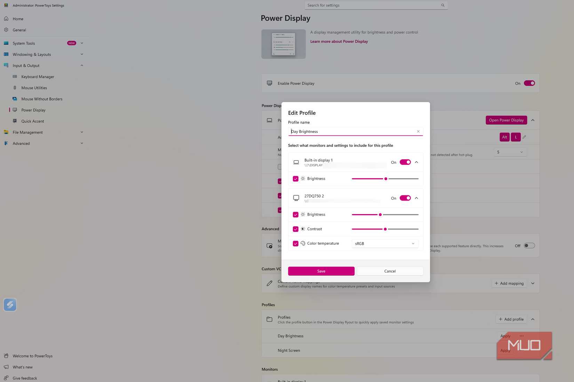Click the Profiles folder icon
This screenshot has height=382, width=574.
click(269, 319)
